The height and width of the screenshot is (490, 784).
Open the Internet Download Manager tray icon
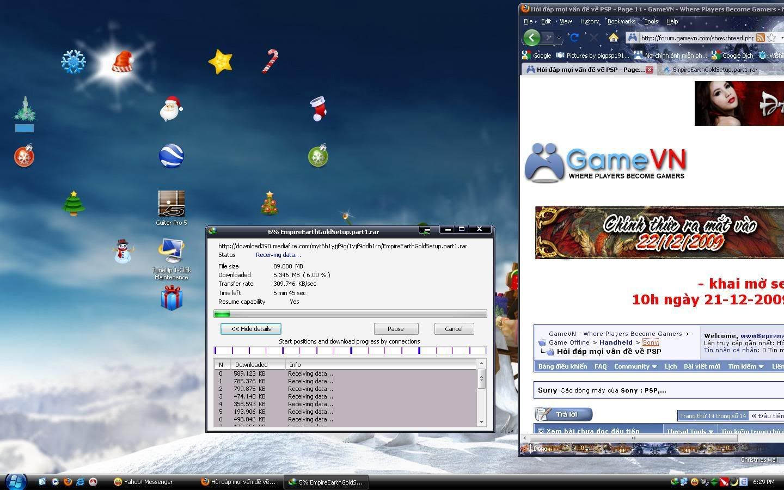click(x=675, y=482)
